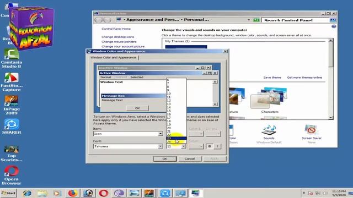Click the Search Control Panel field
Screen dimensions: 353x198
pyautogui.click(x=296, y=20)
